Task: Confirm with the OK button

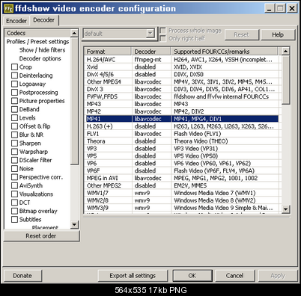Action: (192, 276)
